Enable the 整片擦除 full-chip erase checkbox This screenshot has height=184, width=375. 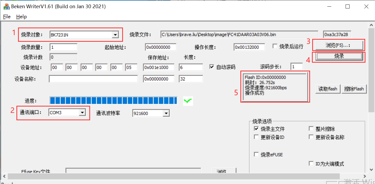point(311,129)
